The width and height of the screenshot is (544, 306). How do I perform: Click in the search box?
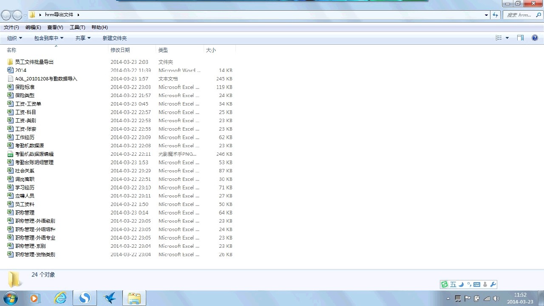pos(518,15)
